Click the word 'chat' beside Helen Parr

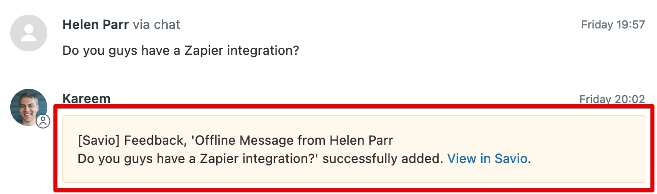coord(168,24)
